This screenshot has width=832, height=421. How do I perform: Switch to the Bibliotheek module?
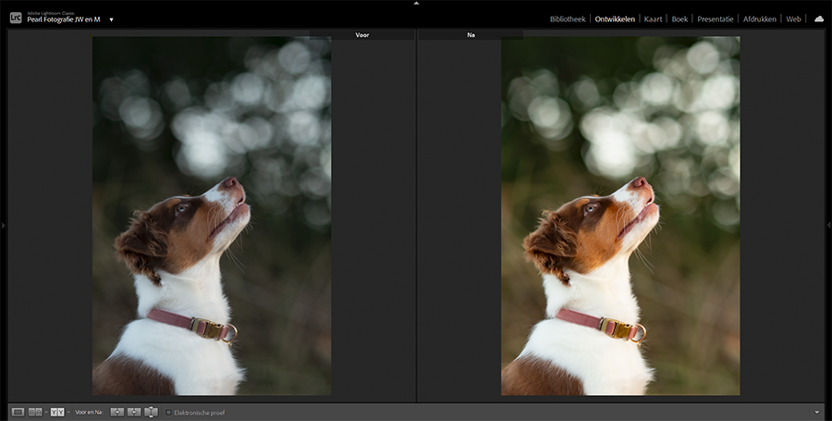568,19
